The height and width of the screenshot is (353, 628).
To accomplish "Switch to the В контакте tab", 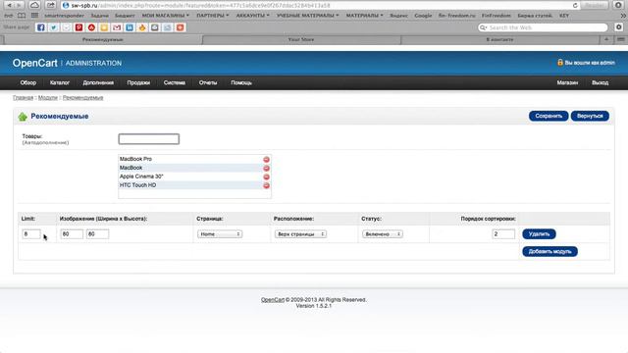I will [x=499, y=39].
